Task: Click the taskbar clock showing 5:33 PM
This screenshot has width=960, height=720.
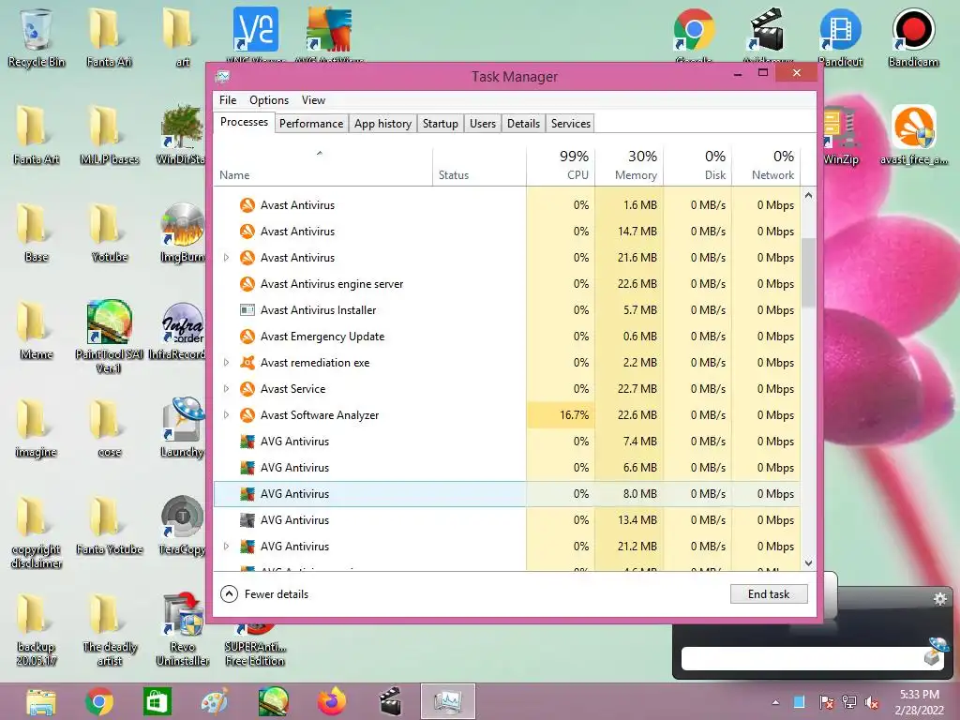Action: (x=919, y=702)
